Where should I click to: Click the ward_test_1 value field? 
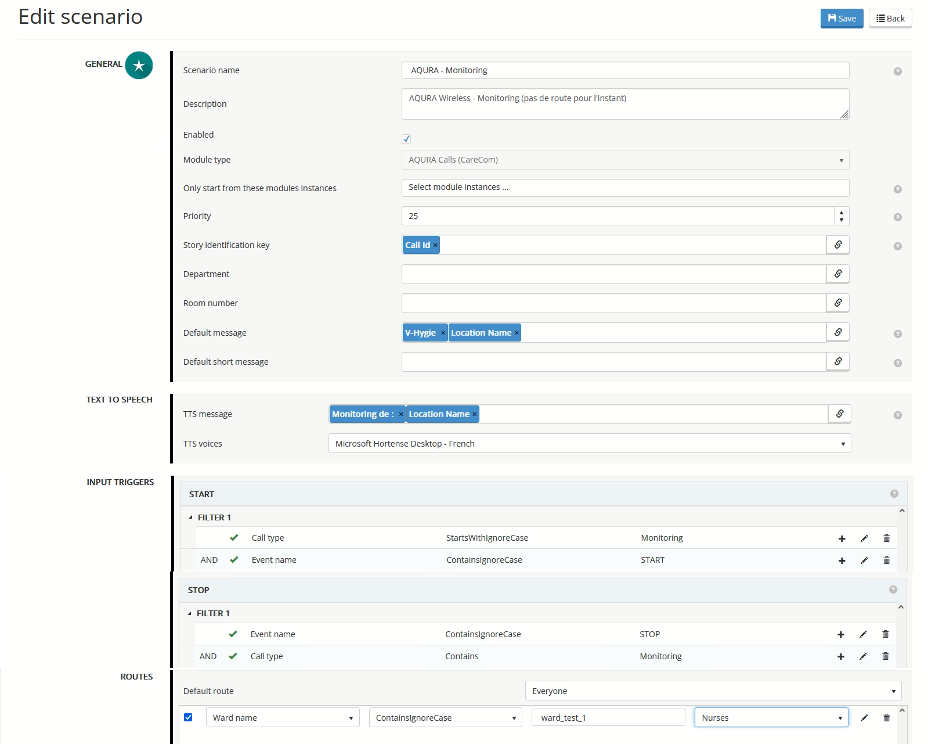pyautogui.click(x=608, y=718)
